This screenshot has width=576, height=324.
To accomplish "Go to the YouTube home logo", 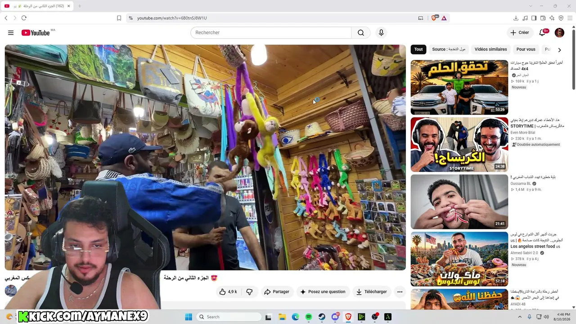I will pyautogui.click(x=36, y=32).
